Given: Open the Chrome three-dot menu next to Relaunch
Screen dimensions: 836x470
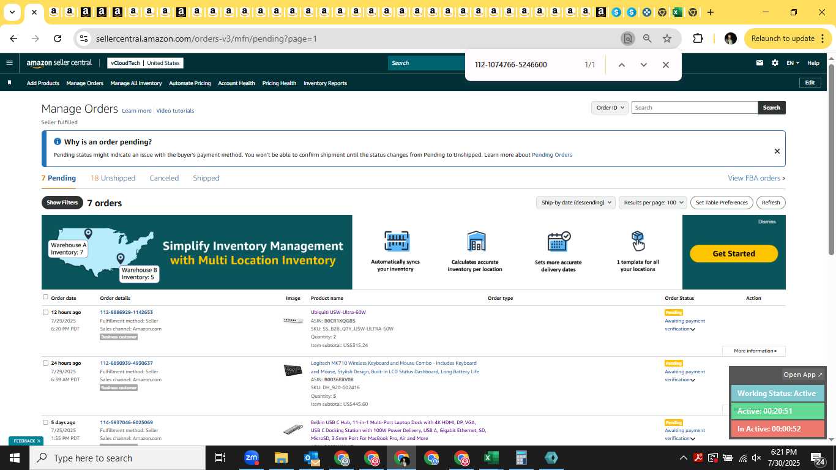Looking at the screenshot, I should click(821, 39).
